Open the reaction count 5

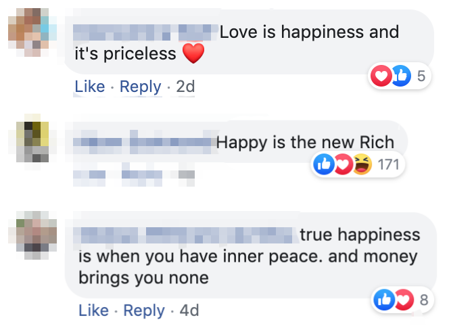click(421, 76)
